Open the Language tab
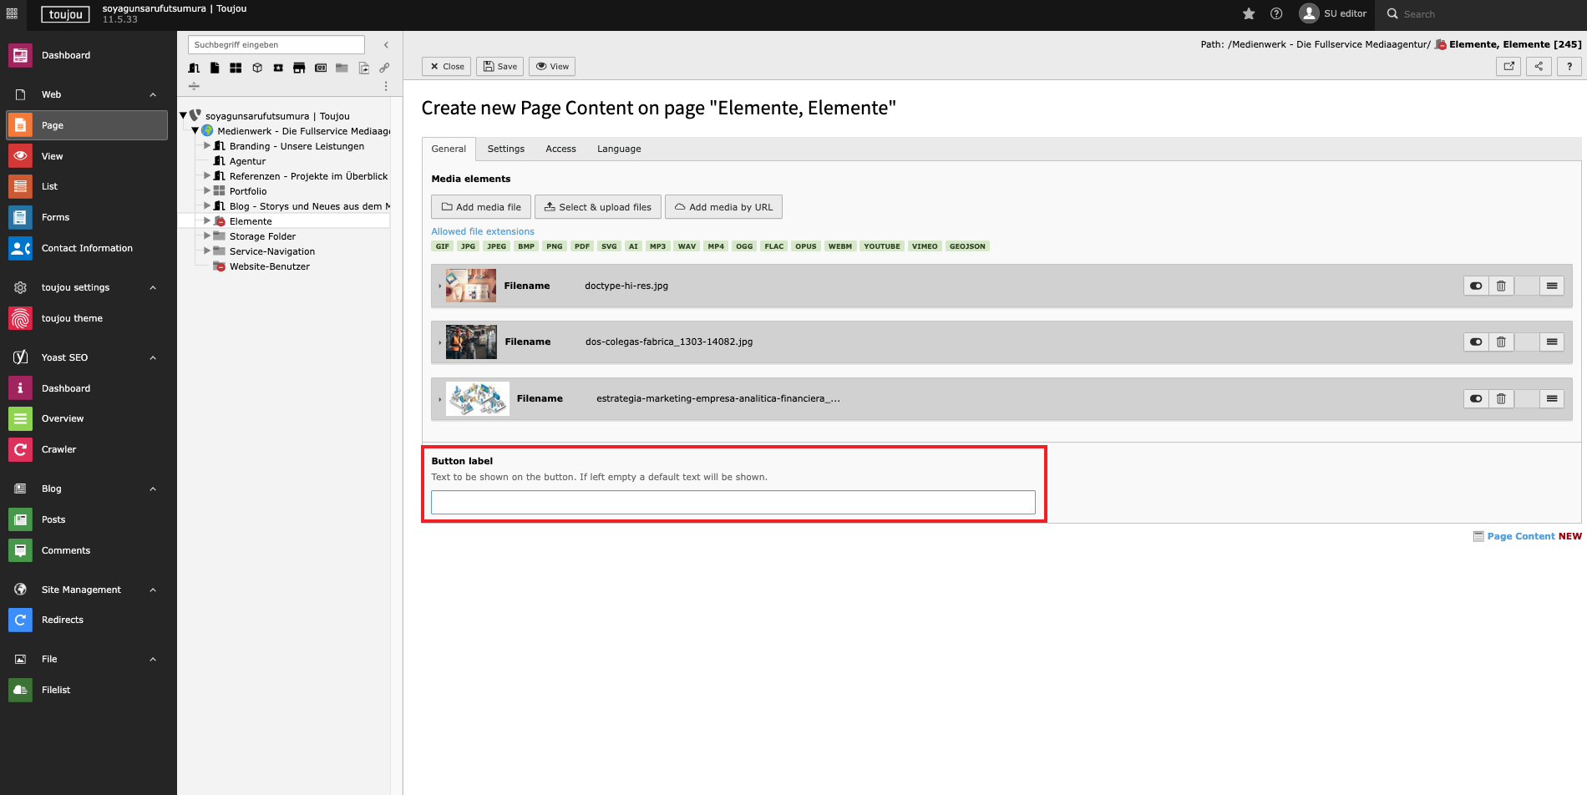 pos(618,149)
